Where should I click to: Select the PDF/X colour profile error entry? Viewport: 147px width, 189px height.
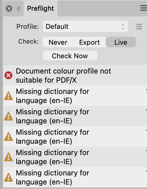(x=75, y=75)
